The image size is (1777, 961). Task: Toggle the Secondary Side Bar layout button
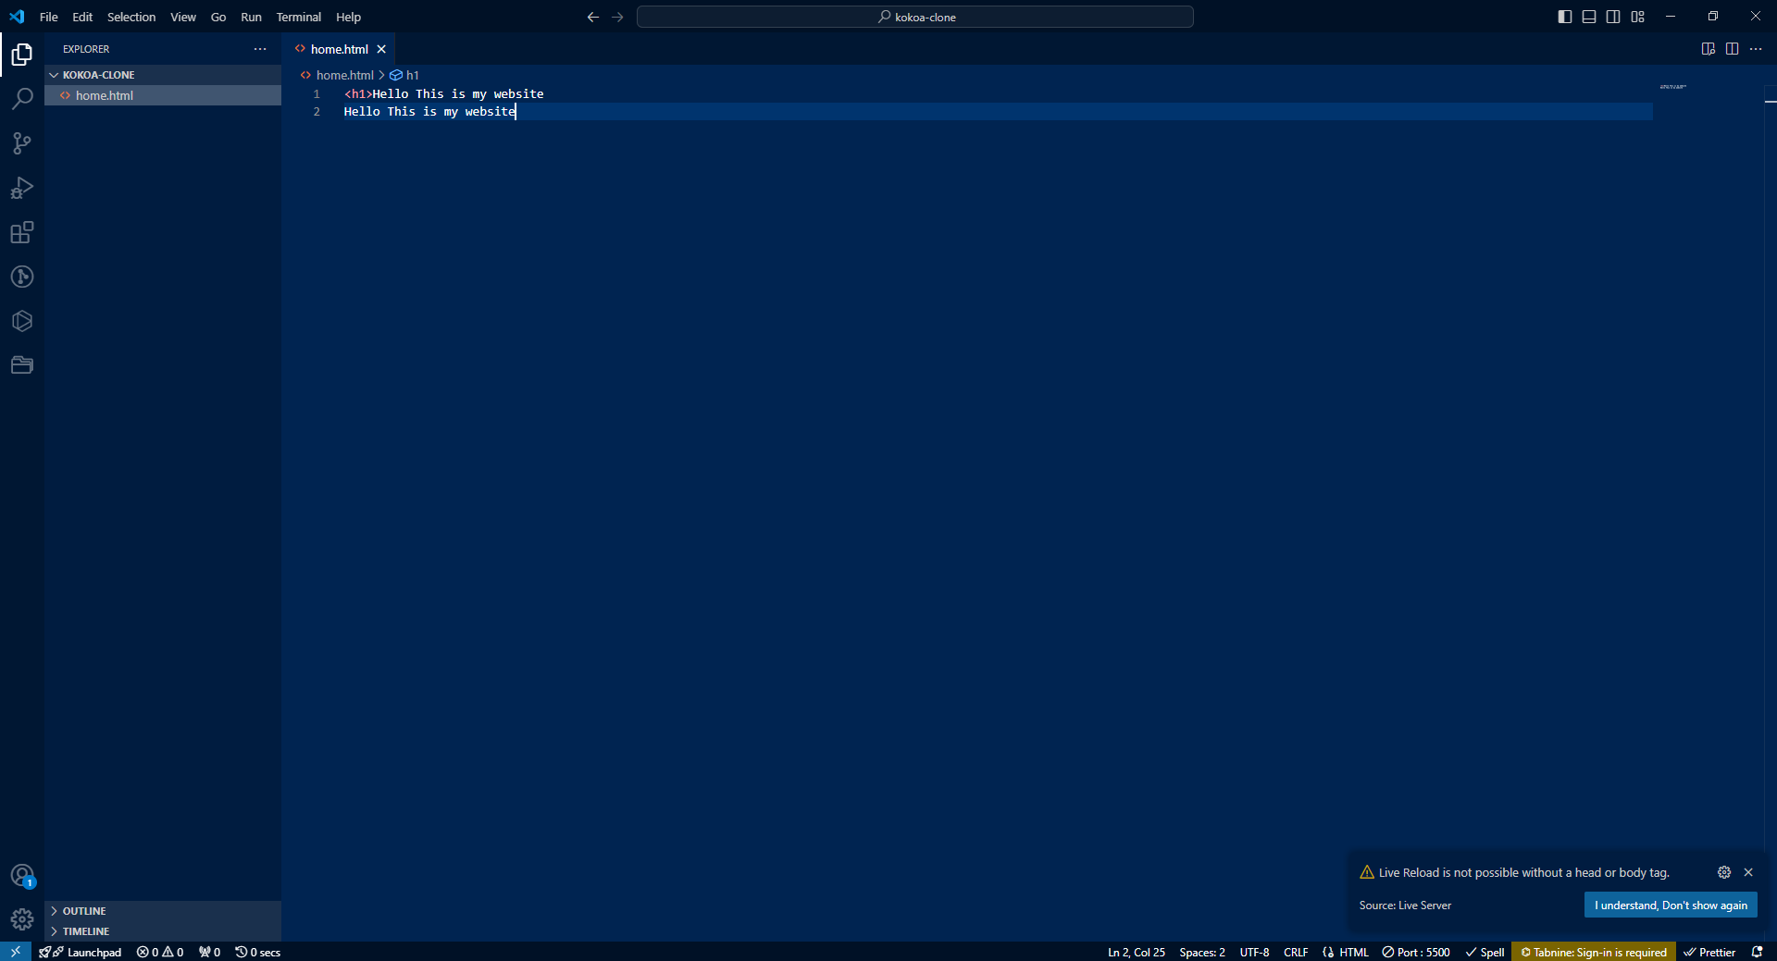pyautogui.click(x=1613, y=17)
